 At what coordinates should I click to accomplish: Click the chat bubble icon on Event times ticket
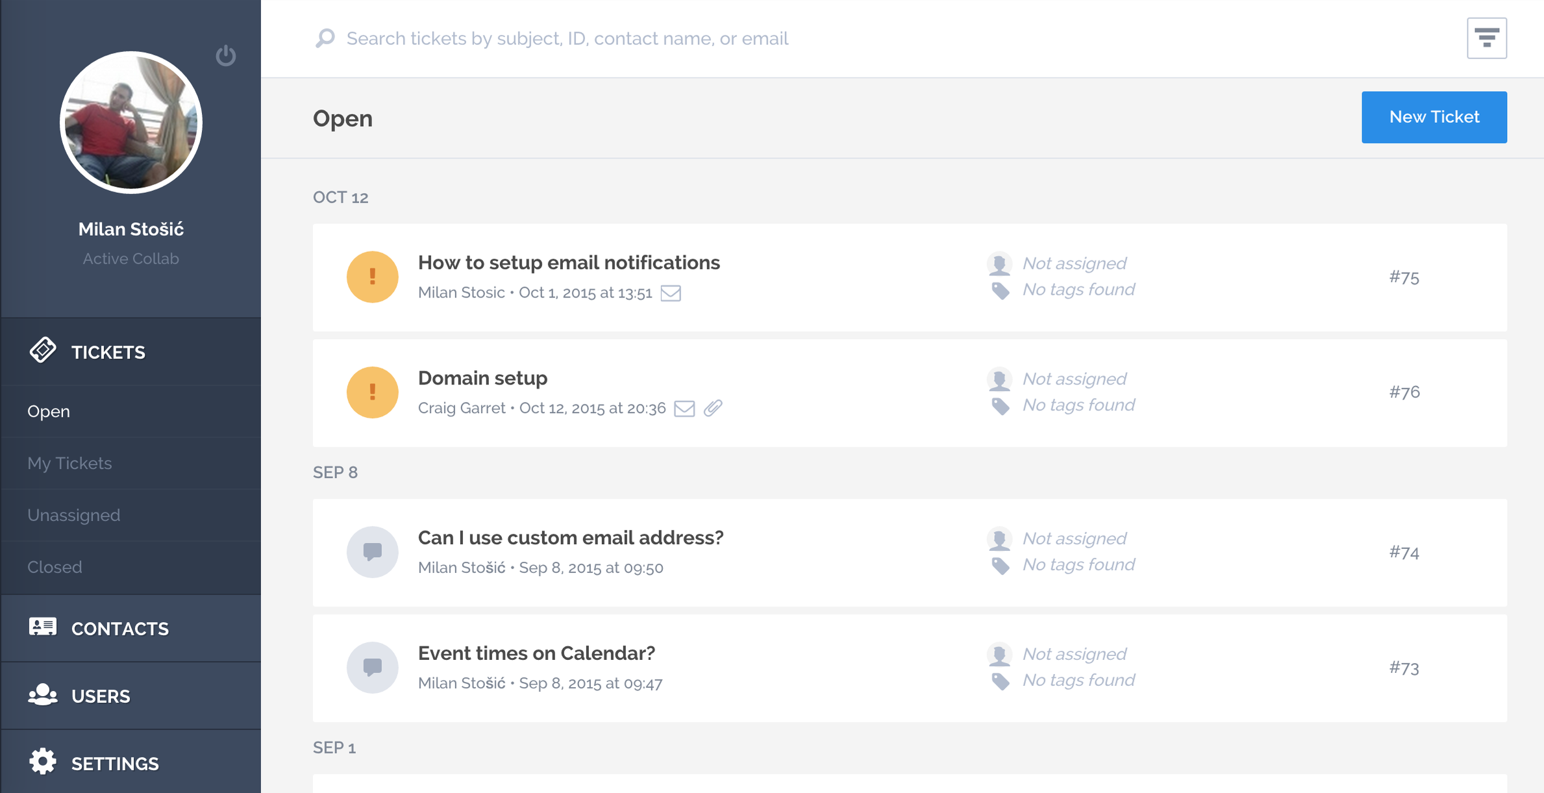(x=372, y=668)
